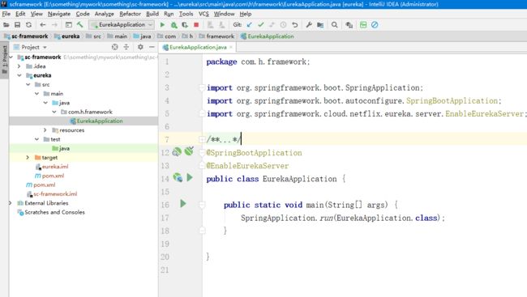Open Project panel gear settings
Image resolution: width=527 pixels, height=297 pixels.
(x=140, y=47)
